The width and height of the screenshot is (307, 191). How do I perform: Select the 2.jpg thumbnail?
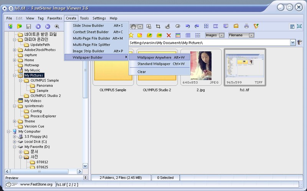click(x=201, y=68)
